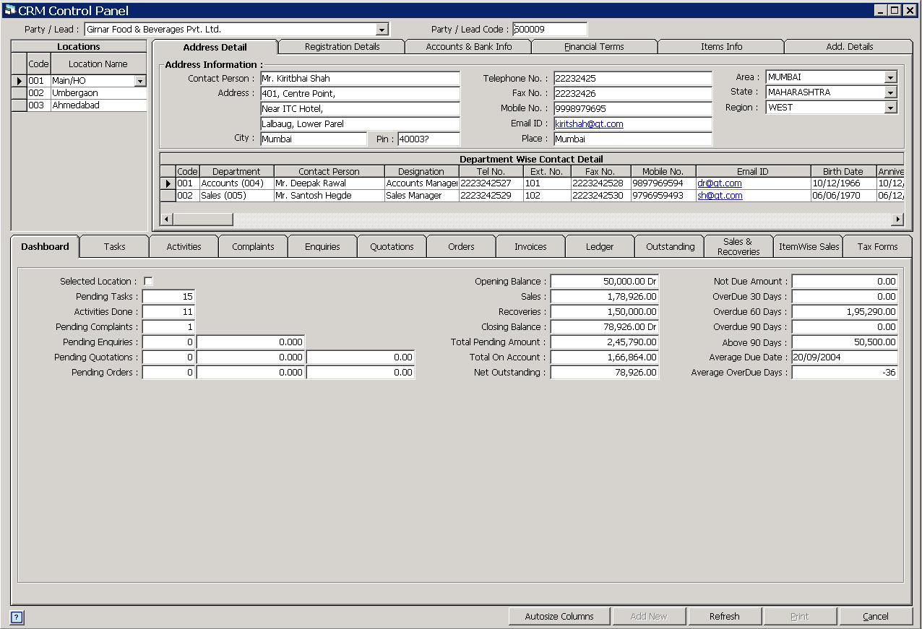The image size is (922, 629).
Task: Click the Net Outstanding value field
Action: tap(604, 373)
